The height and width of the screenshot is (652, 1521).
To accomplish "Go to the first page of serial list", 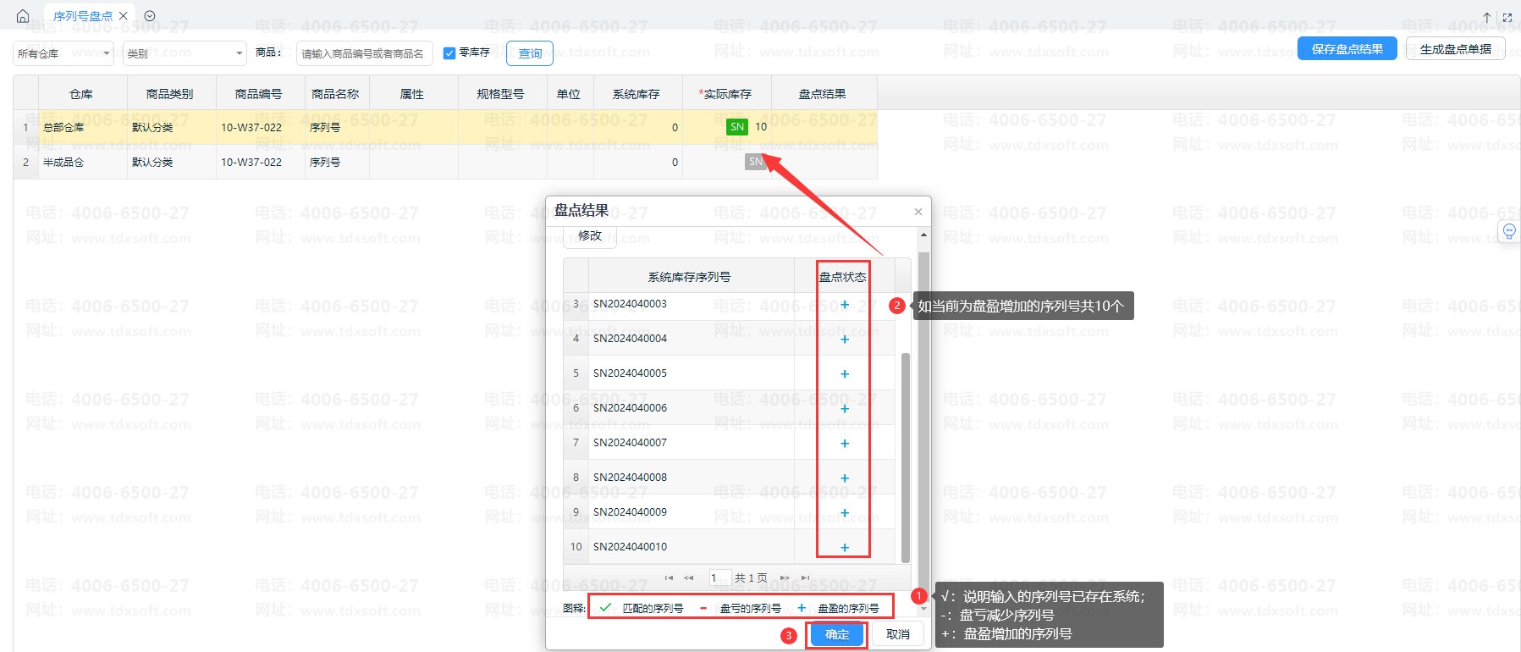I will pyautogui.click(x=669, y=578).
